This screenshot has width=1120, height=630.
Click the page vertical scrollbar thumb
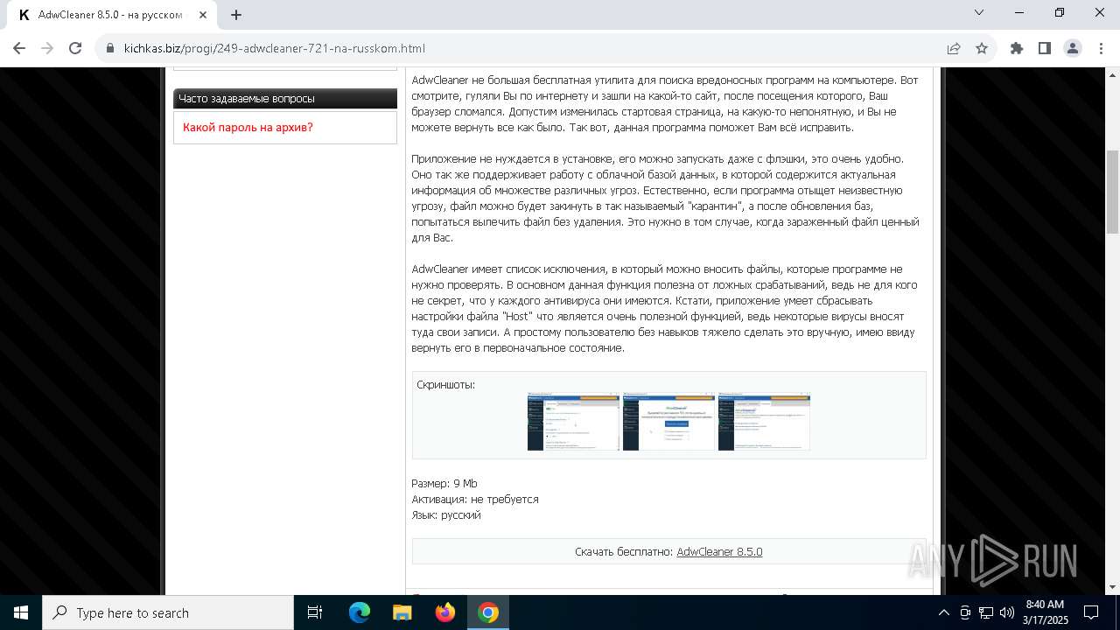[1112, 192]
